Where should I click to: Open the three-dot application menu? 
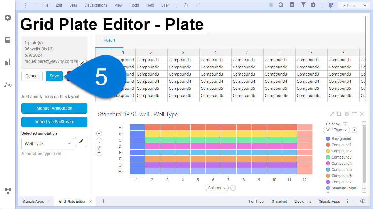point(25,5)
